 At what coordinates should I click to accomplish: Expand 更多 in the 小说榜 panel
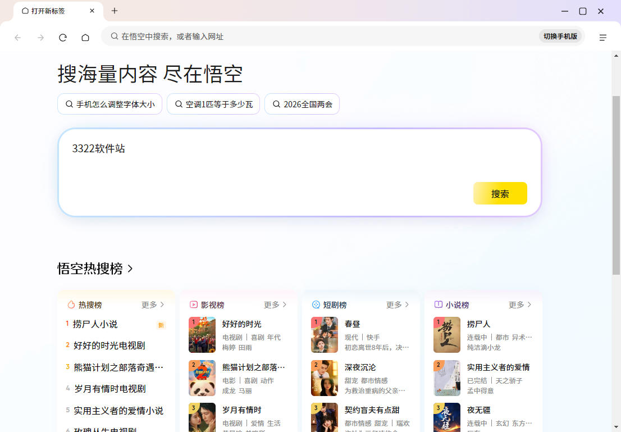520,304
